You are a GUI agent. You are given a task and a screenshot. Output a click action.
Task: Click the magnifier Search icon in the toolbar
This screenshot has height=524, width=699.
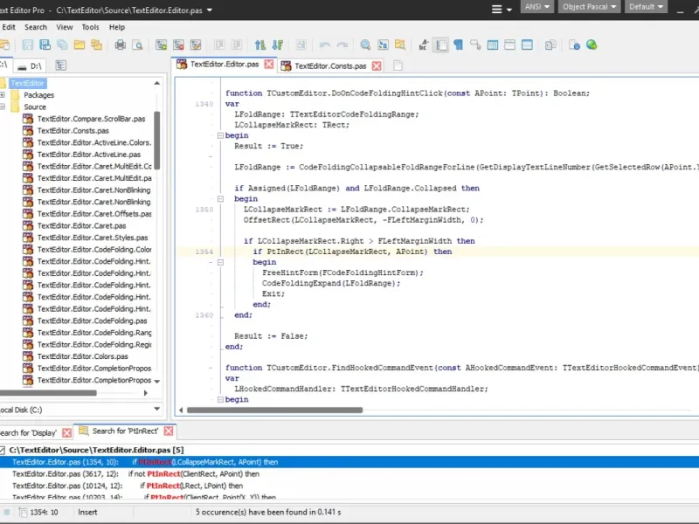365,45
